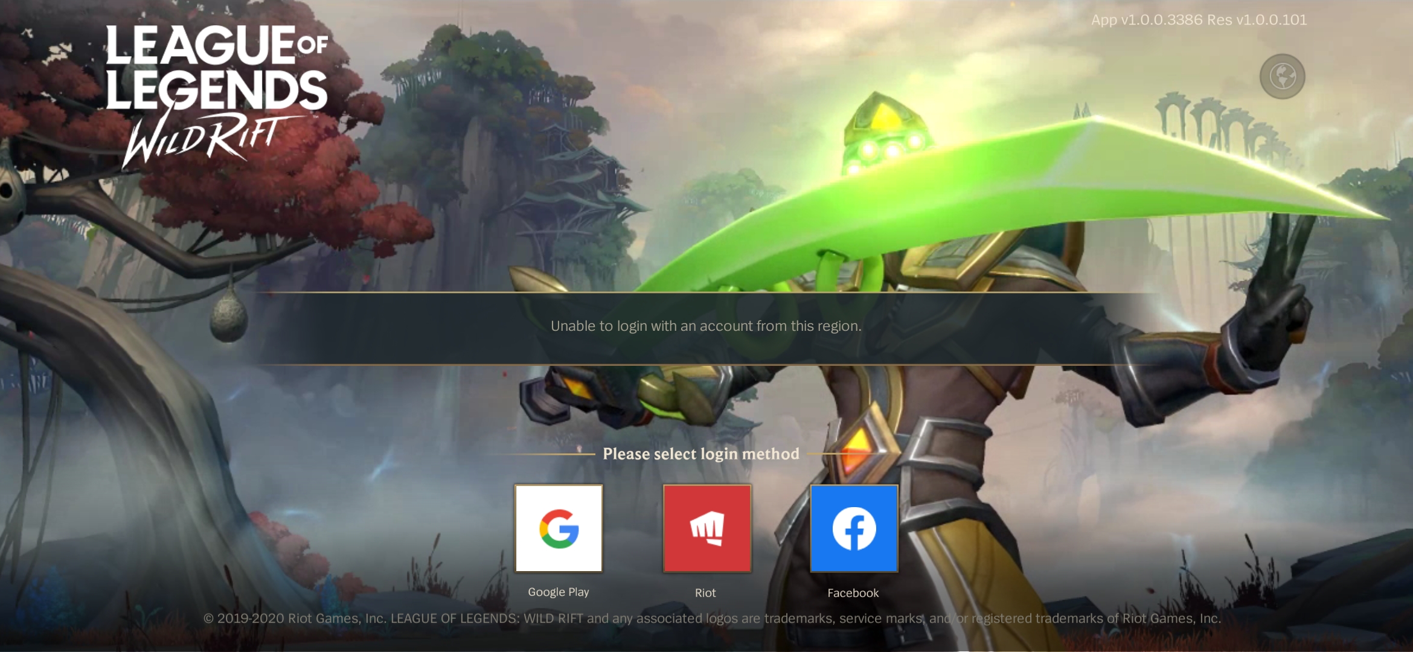
Task: Choose the Riot fist logo login
Action: [707, 528]
